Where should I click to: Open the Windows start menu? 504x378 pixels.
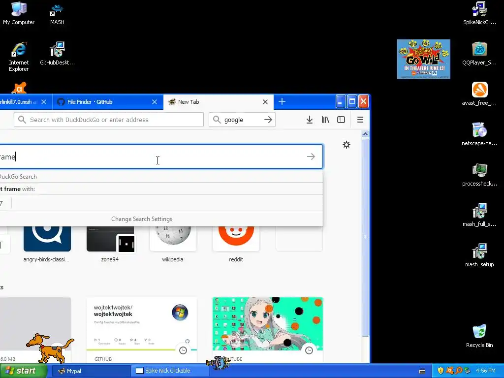[x=23, y=371]
